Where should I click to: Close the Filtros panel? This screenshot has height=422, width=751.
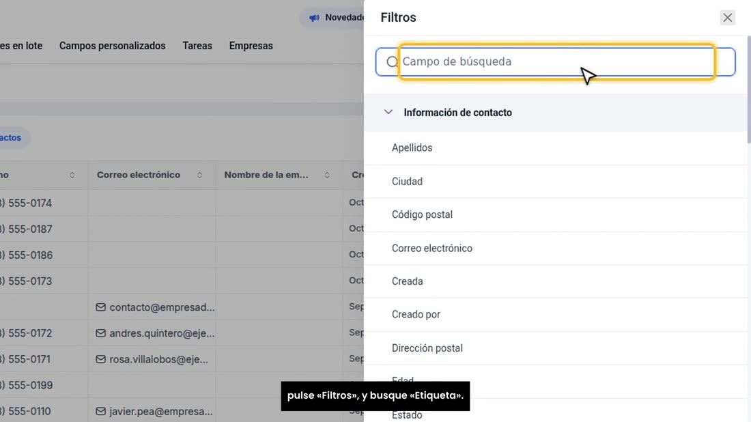[x=727, y=18]
